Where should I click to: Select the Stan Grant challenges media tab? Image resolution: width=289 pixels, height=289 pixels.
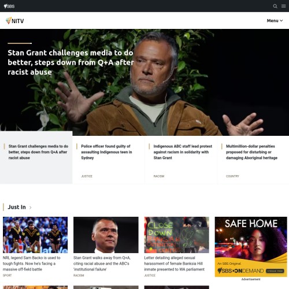(x=36, y=158)
